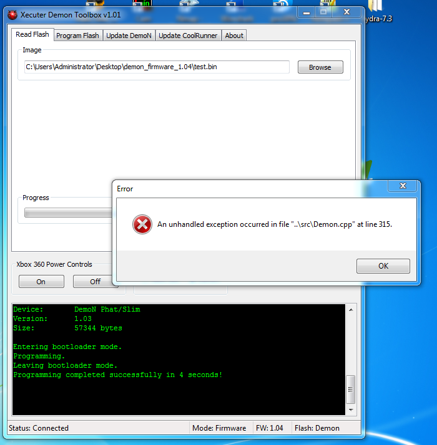
Task: Switch to the Read Flash tab
Action: click(32, 35)
